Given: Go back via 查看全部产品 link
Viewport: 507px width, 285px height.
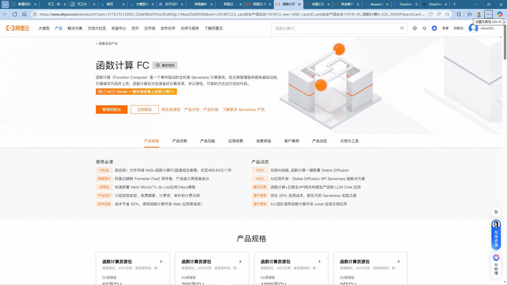Looking at the screenshot, I should coord(107,44).
